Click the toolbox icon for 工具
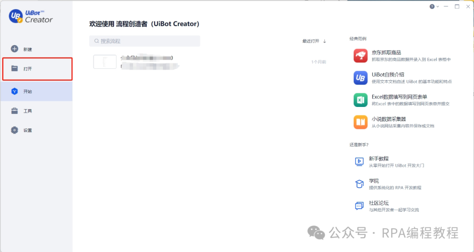 pos(14,111)
